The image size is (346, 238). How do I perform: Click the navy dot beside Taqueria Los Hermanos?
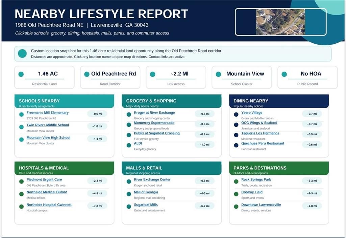click(236, 135)
